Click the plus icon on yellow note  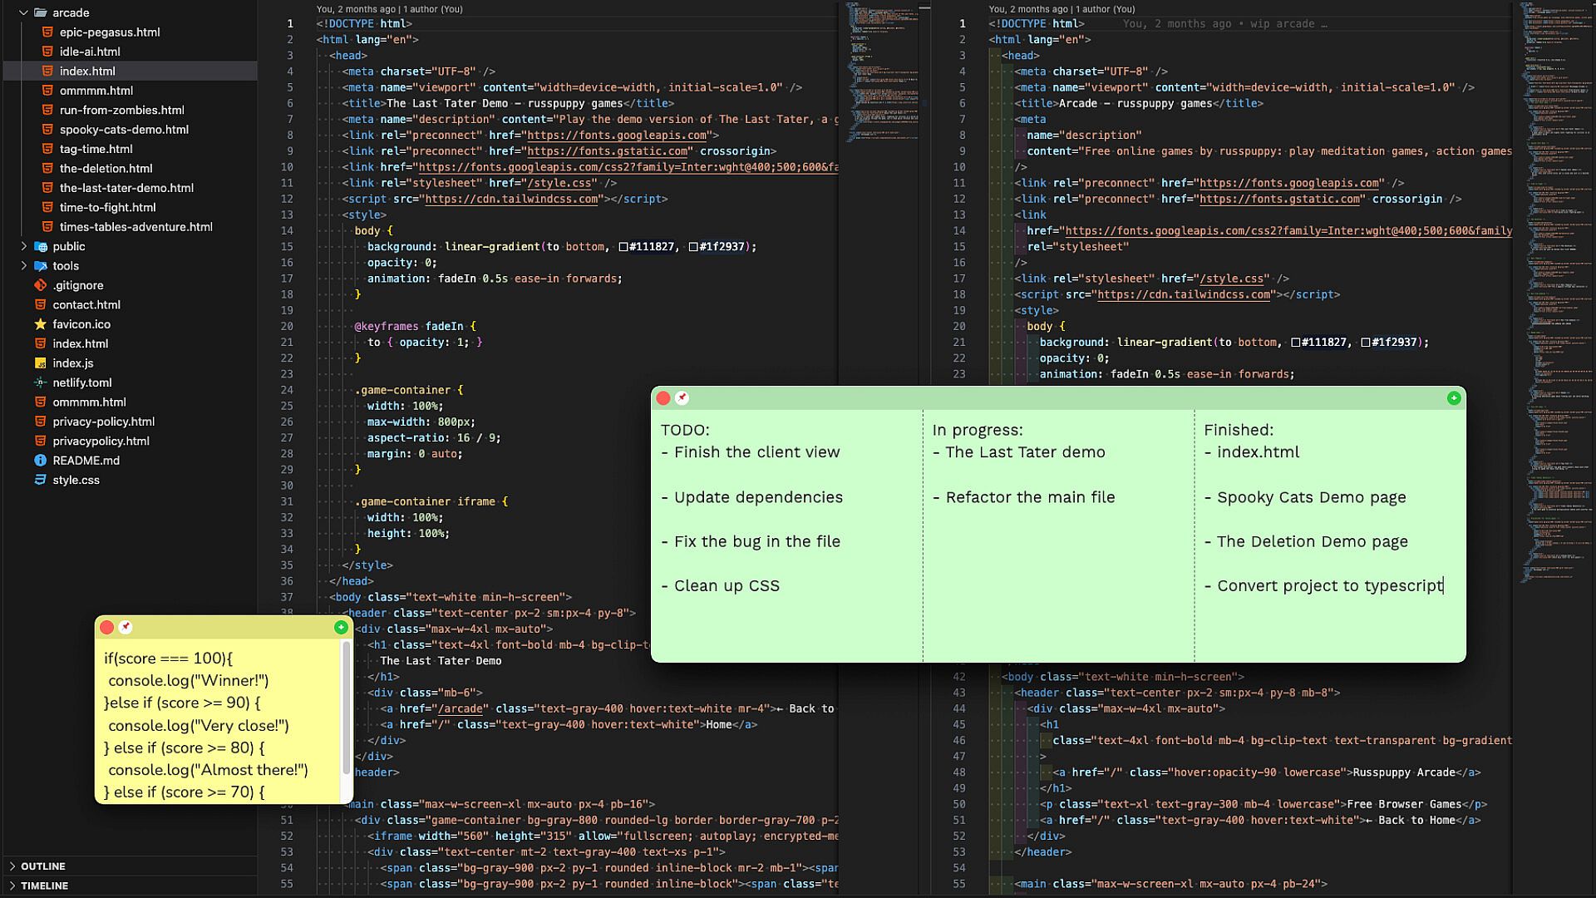[x=341, y=628]
